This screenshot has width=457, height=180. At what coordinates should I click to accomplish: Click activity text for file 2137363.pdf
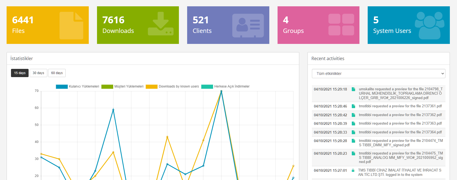[400, 123]
